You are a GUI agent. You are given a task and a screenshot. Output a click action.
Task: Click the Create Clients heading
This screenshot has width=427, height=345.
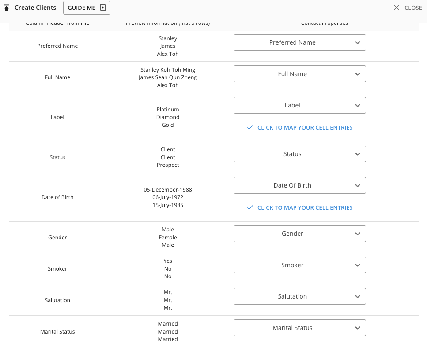[35, 7]
